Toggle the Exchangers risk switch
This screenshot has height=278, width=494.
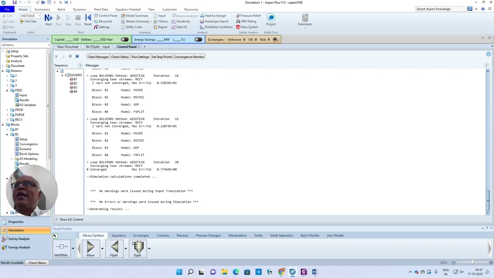276,39
